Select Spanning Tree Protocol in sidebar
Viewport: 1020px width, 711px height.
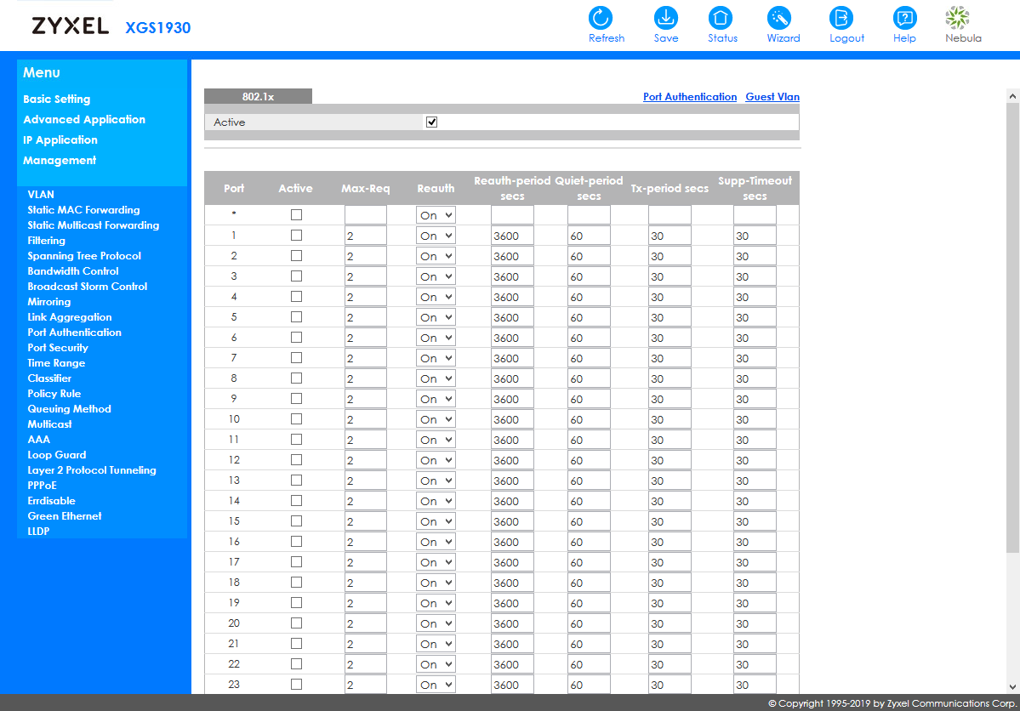coord(84,256)
